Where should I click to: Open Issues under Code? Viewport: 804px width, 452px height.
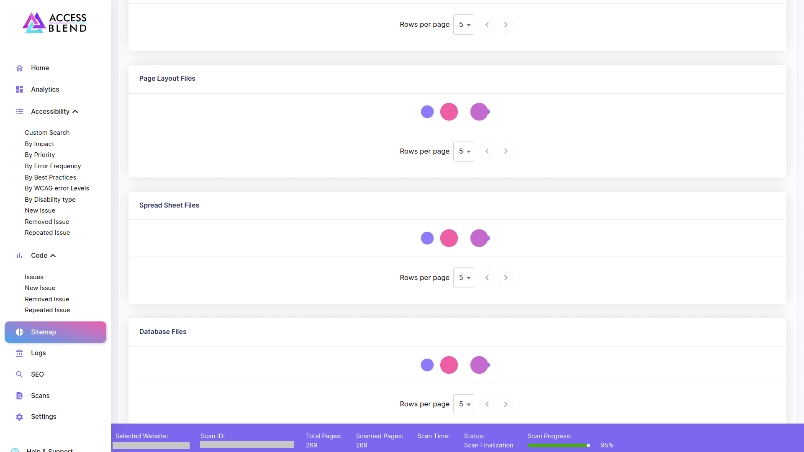34,277
